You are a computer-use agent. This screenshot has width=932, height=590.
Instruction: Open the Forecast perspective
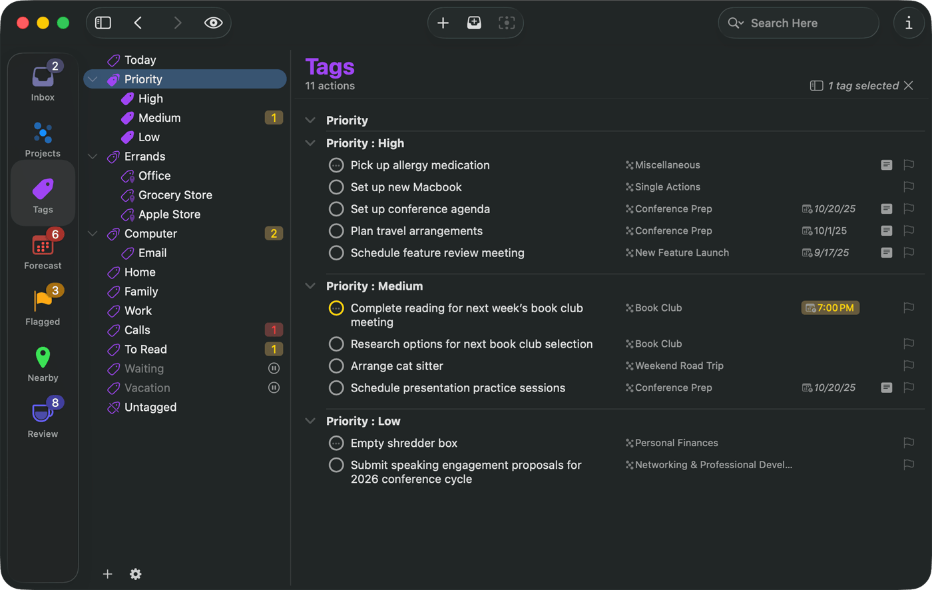pos(43,250)
